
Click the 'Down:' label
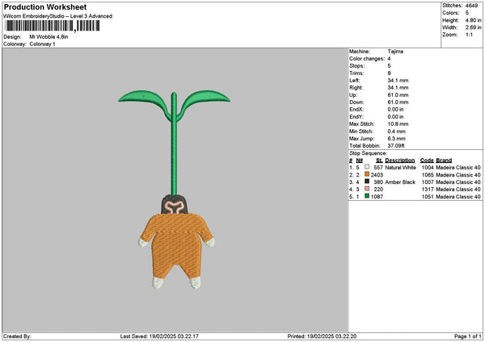click(x=356, y=102)
